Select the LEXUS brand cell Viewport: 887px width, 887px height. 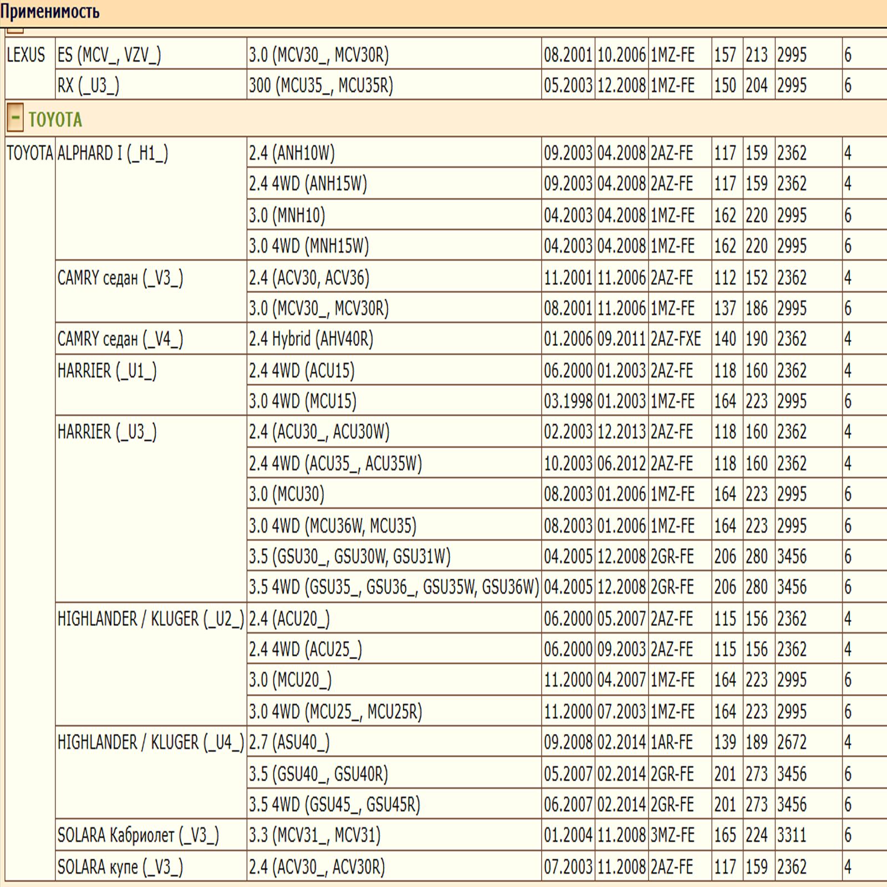click(x=26, y=55)
